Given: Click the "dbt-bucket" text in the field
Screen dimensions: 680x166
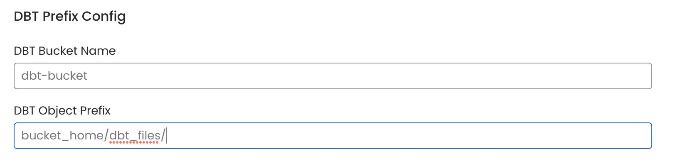Looking at the screenshot, I should click(54, 76).
